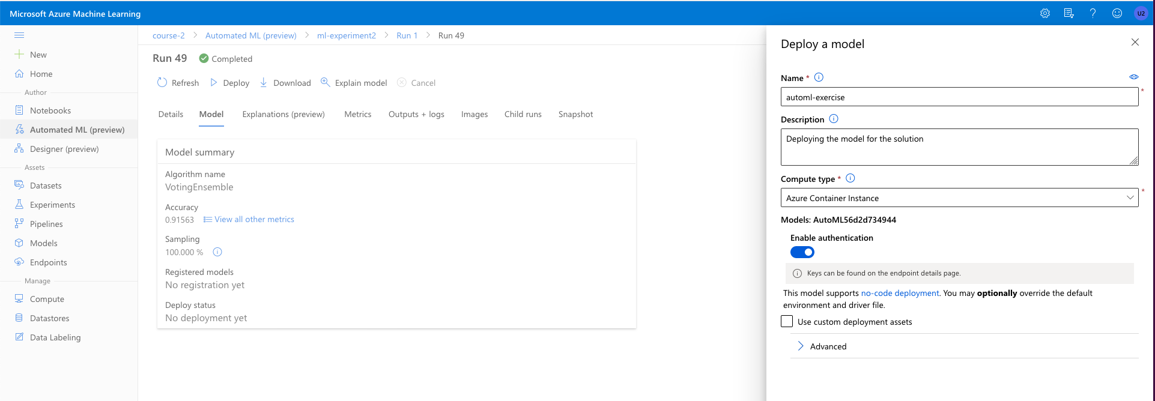Open the Child runs tab
Image resolution: width=1155 pixels, height=401 pixels.
[523, 114]
